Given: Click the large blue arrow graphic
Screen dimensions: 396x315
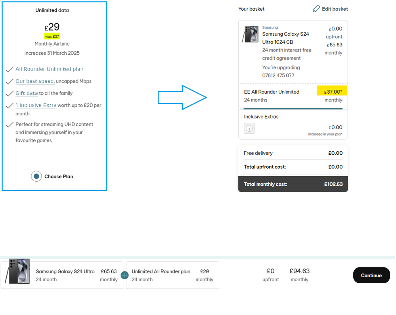Looking at the screenshot, I should click(182, 97).
